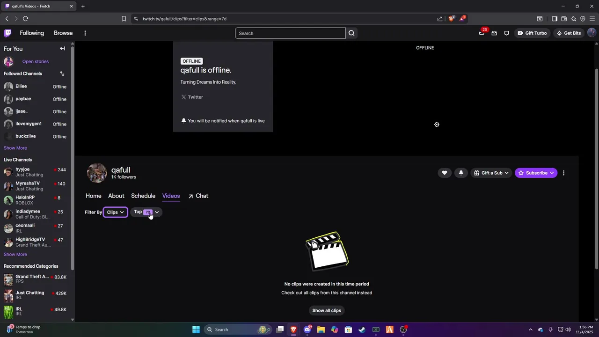Click the Gift Turbo button
The width and height of the screenshot is (599, 337).
532,33
